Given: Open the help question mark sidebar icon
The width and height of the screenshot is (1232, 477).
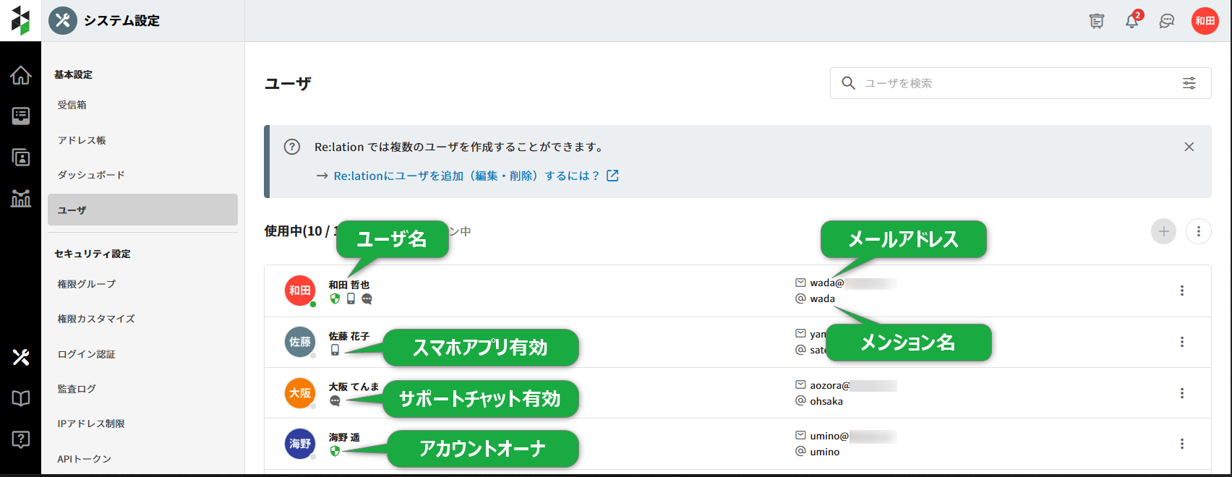Looking at the screenshot, I should (21, 439).
